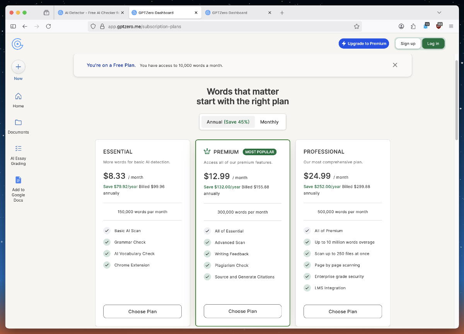Reload the page with the refresh icon

(x=48, y=27)
